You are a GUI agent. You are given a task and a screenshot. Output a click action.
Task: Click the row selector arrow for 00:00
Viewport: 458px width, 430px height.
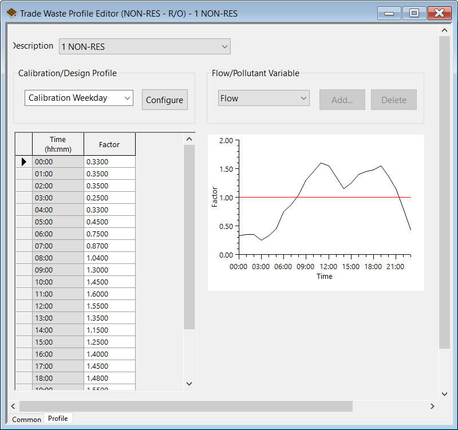(23, 161)
